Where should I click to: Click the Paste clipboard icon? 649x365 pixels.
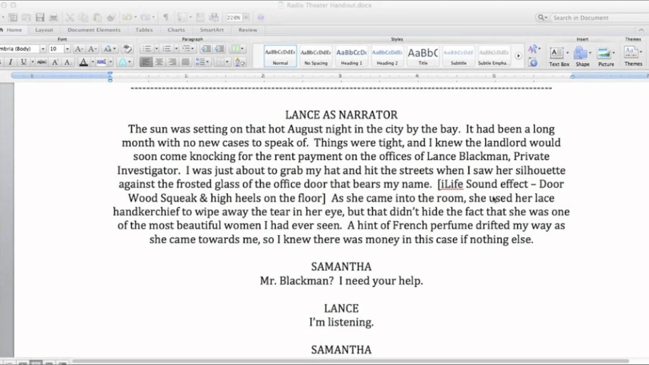tap(98, 17)
